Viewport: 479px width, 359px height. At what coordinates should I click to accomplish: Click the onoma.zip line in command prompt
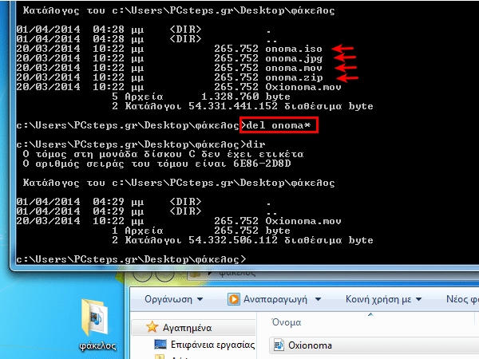pos(169,77)
